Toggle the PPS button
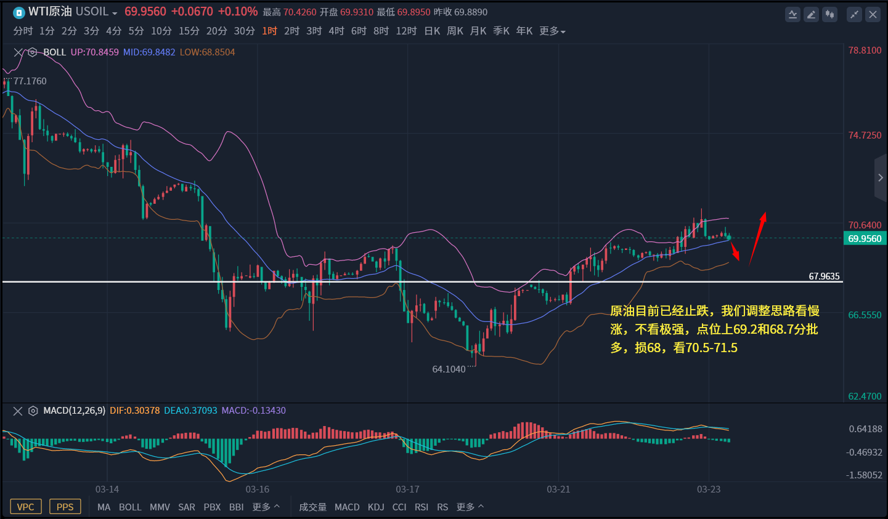The width and height of the screenshot is (888, 519). click(65, 507)
